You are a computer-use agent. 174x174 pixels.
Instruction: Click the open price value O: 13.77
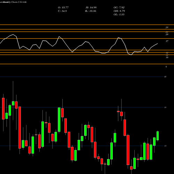pyautogui.click(x=63, y=8)
